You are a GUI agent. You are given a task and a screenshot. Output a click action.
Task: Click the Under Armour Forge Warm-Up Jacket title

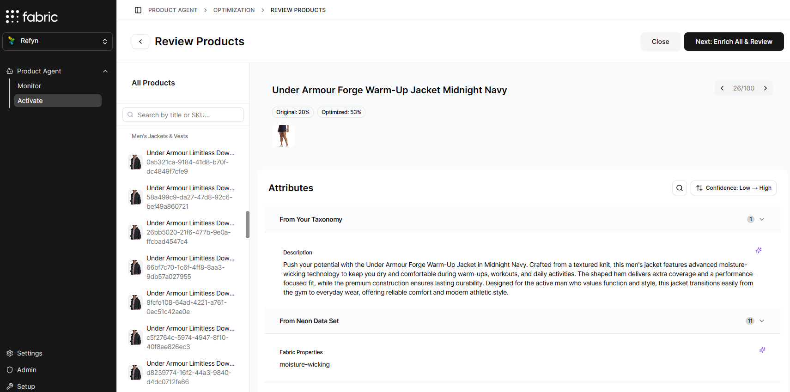coord(389,90)
